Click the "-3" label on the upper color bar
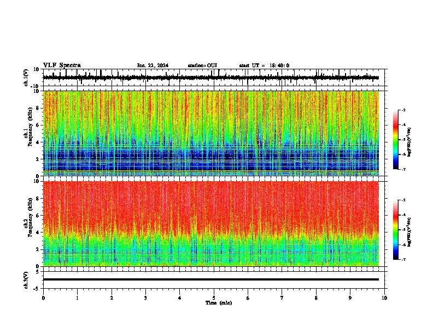The image size is (433, 334). [x=403, y=110]
